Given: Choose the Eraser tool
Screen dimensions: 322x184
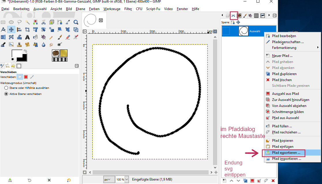Looking at the screenshot, I should [x=68, y=37].
